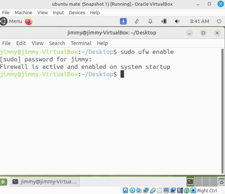Image resolution: width=225 pixels, height=194 pixels.
Task: Click the VirtualBox USB devices status icon
Action: pyautogui.click(x=153, y=190)
